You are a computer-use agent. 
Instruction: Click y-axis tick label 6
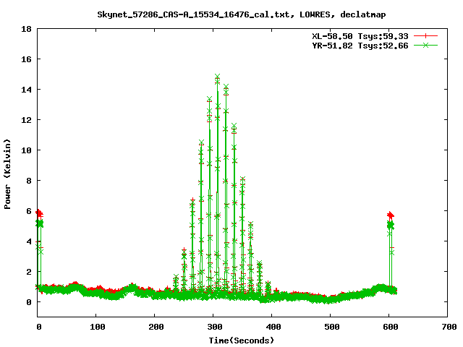29,211
